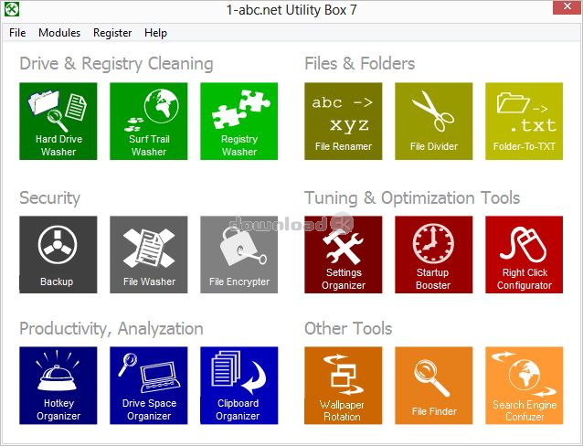Open the Search Engine Confuzer tile
Screen dimensions: 583x446
click(525, 386)
